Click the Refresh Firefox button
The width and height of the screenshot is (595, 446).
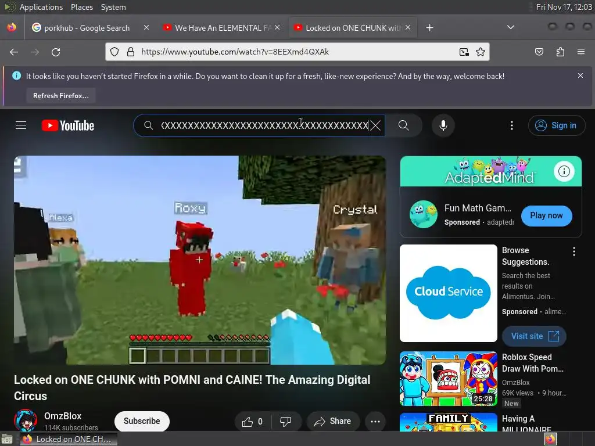60,96
